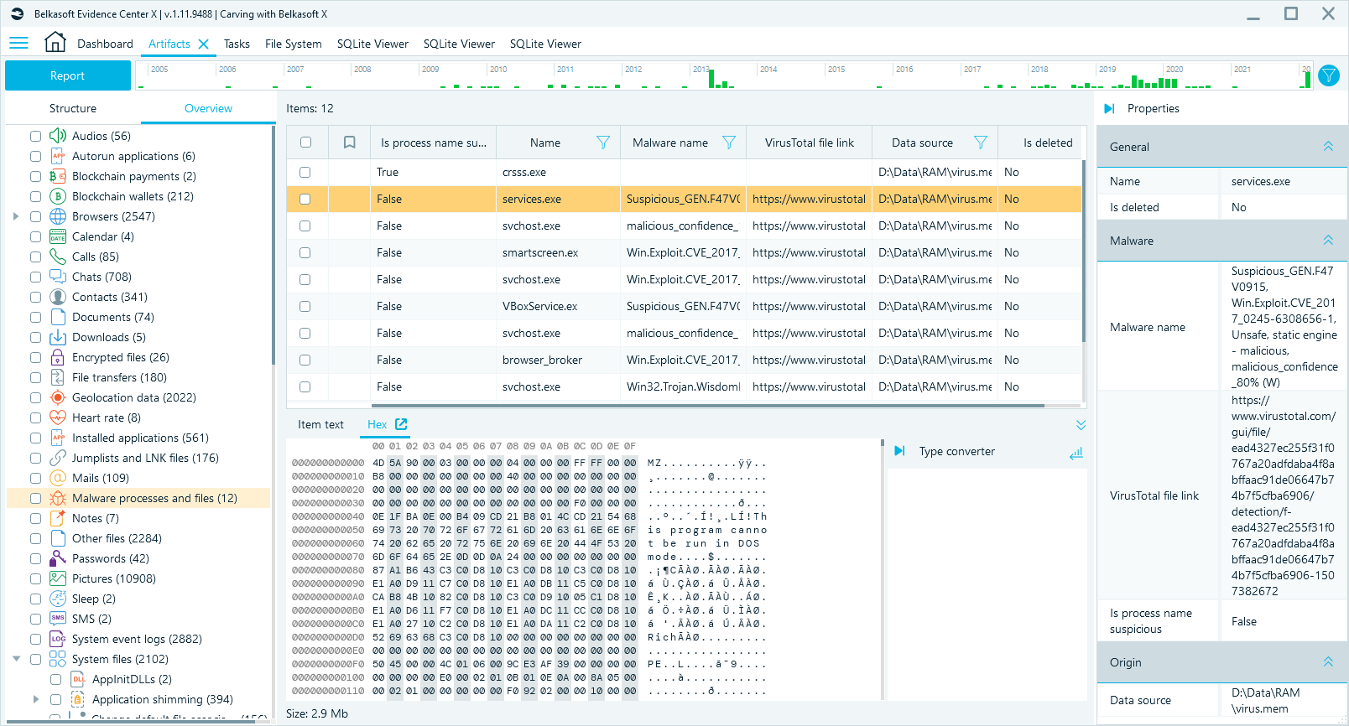Image resolution: width=1349 pixels, height=726 pixels.
Task: Check the Malware processes and files checkbox
Action: 35,498
